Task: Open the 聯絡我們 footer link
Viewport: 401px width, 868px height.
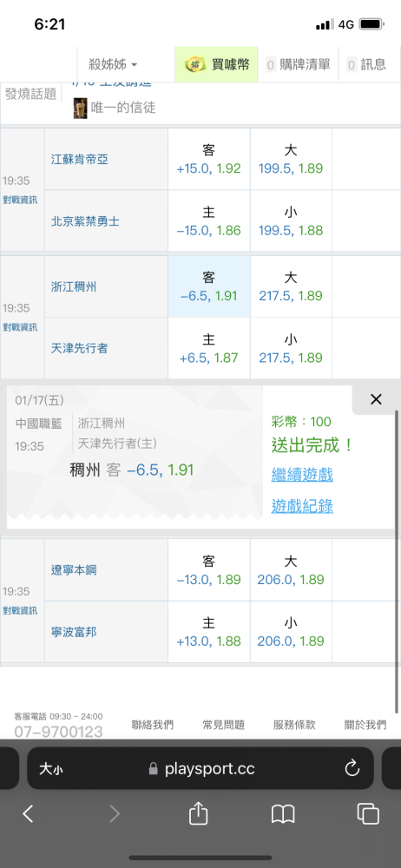Action: coord(152,725)
